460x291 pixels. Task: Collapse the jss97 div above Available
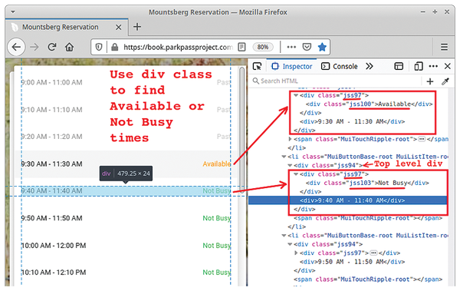coord(296,95)
